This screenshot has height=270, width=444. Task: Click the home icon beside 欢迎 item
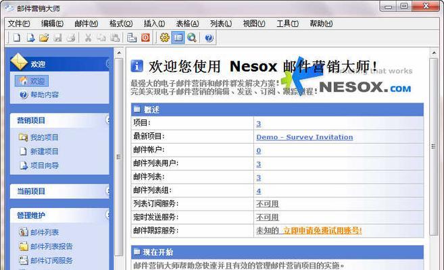pyautogui.click(x=23, y=81)
